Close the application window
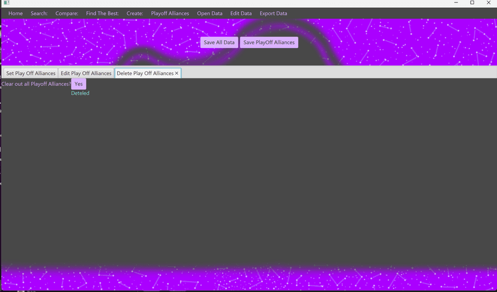This screenshot has width=497, height=292. tap(489, 3)
